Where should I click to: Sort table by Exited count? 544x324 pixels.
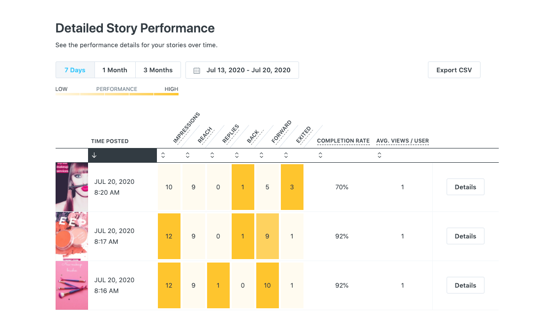(x=286, y=155)
